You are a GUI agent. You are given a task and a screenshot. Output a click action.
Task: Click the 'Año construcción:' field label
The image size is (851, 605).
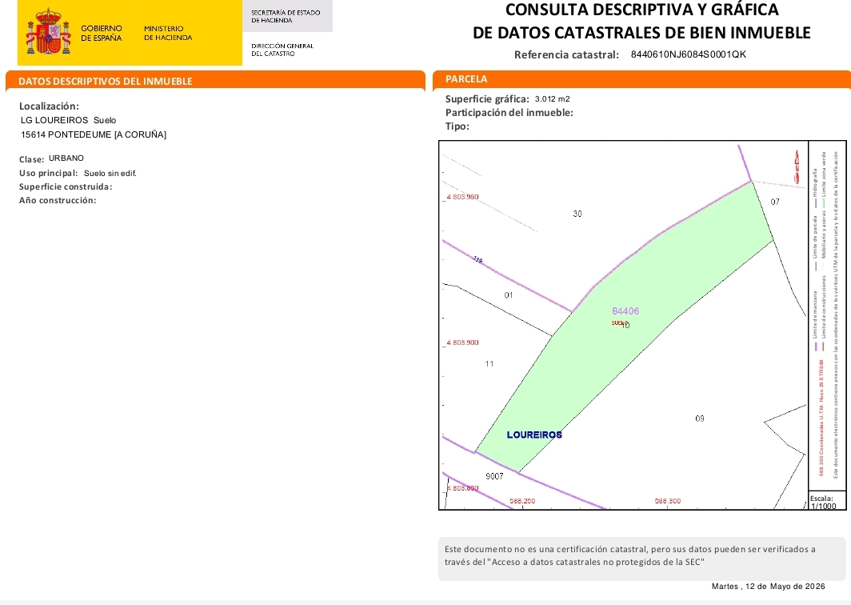[58, 200]
